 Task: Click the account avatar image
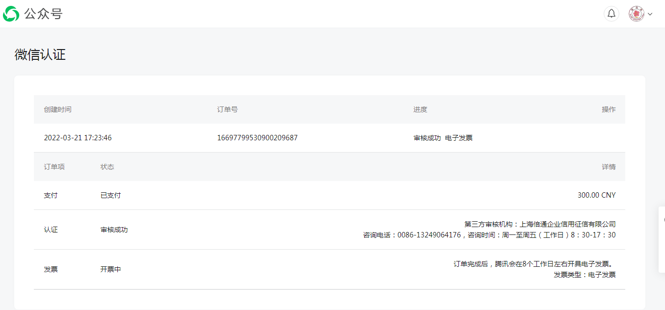tap(636, 14)
